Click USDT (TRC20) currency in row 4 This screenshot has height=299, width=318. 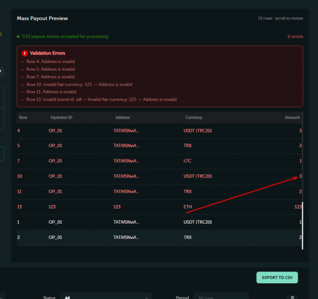198,131
